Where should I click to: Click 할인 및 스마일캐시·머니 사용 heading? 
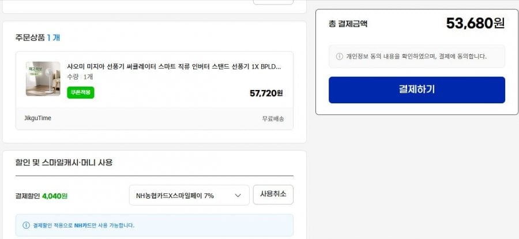click(x=63, y=162)
